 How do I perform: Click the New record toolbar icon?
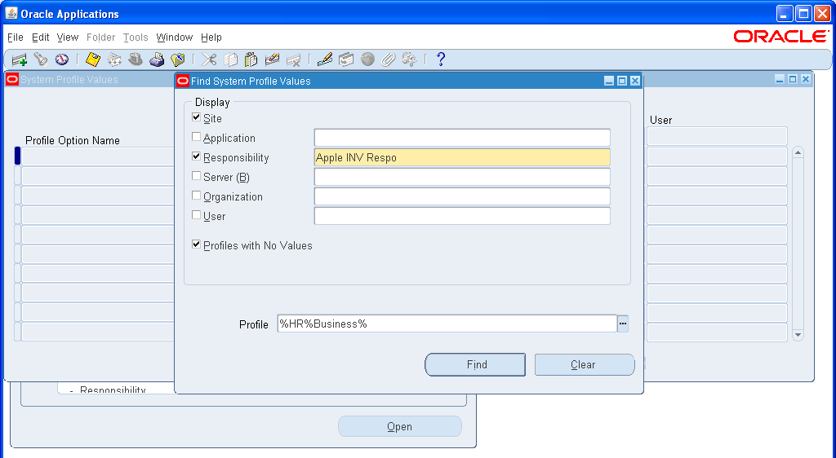coord(20,59)
